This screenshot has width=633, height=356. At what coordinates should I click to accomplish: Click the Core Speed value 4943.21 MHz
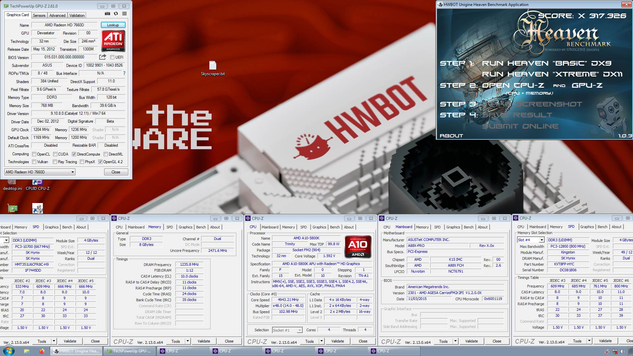[288, 300]
